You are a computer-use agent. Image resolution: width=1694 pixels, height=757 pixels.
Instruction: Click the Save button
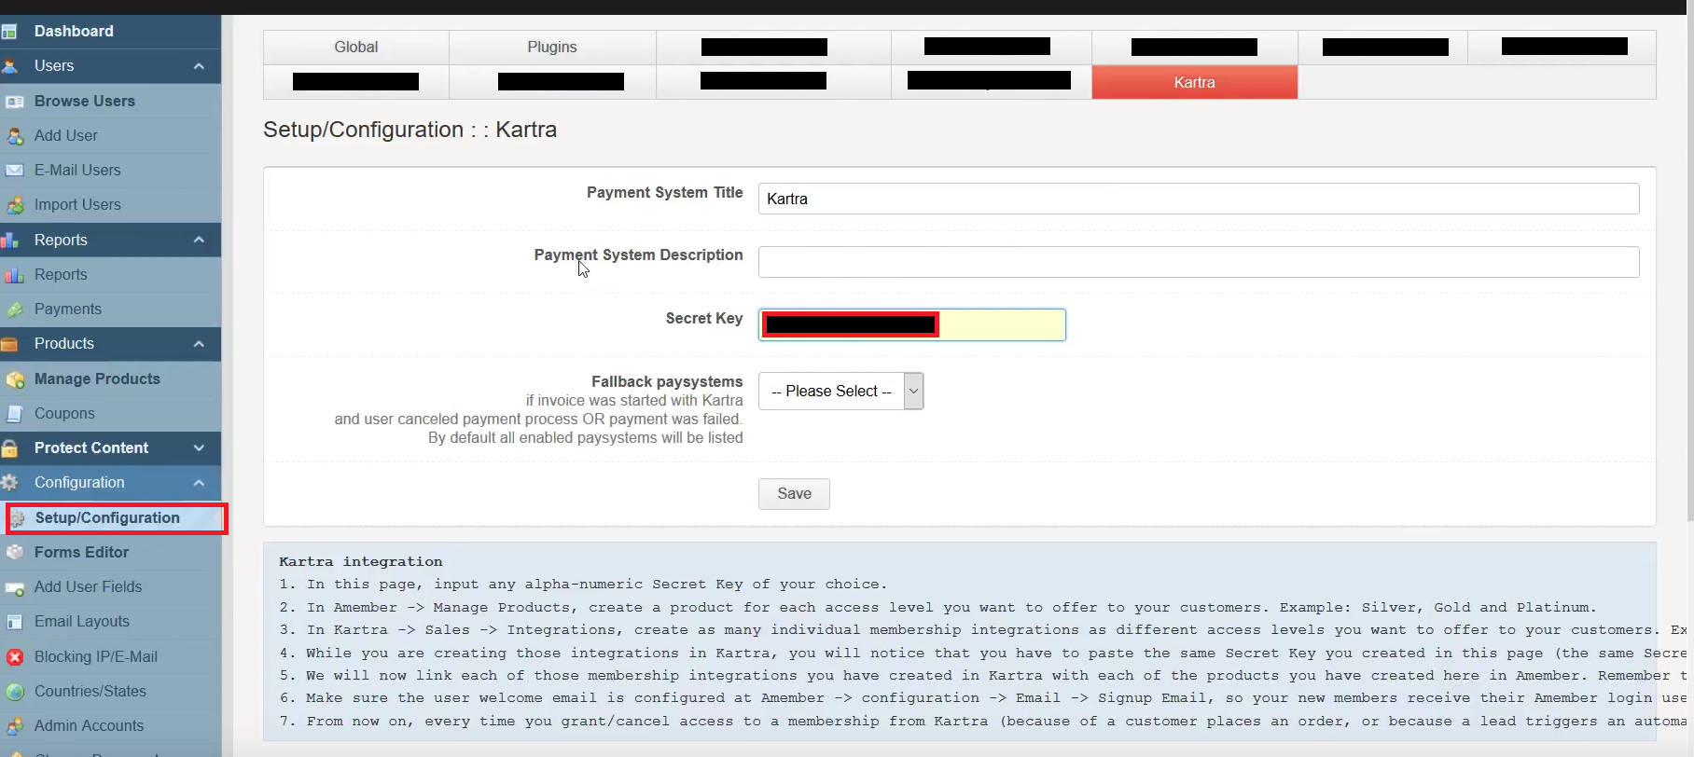click(794, 494)
